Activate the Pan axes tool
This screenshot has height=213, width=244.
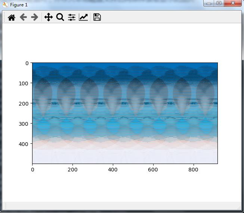49,17
